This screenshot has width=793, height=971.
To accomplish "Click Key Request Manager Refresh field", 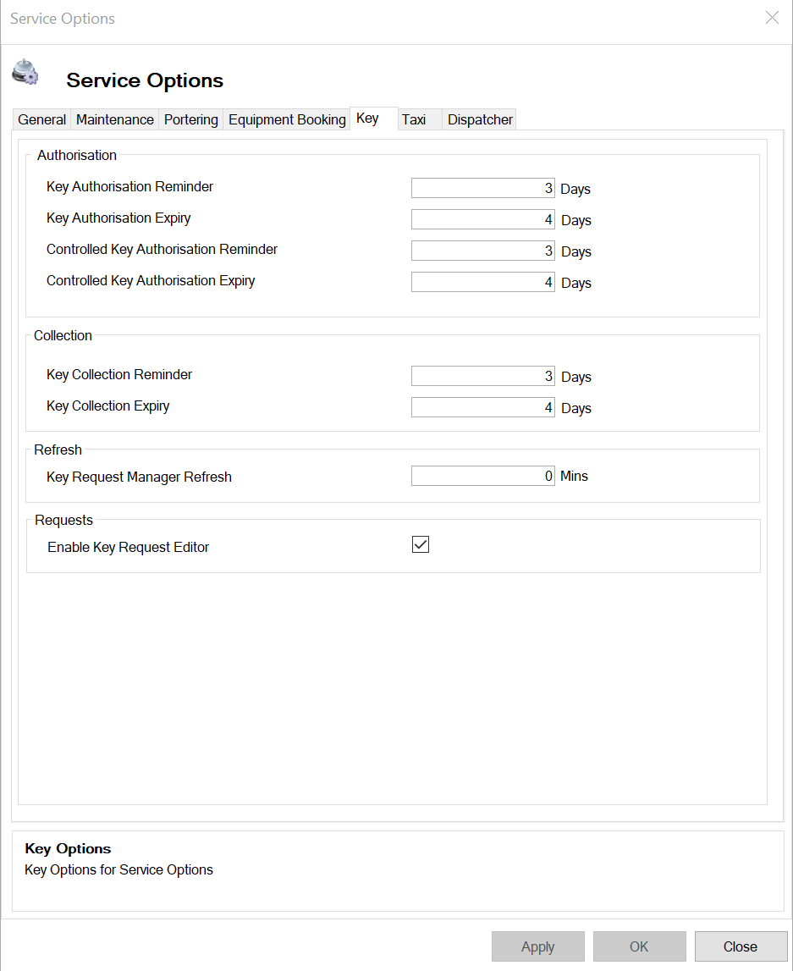I will click(x=482, y=476).
